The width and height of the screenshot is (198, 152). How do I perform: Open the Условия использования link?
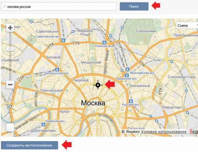pyautogui.click(x=164, y=132)
